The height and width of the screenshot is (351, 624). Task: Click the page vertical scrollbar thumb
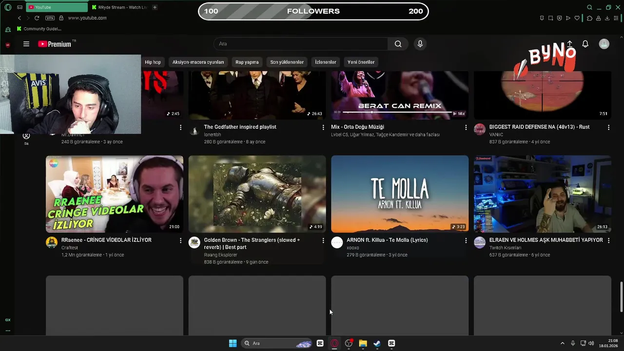(621, 297)
